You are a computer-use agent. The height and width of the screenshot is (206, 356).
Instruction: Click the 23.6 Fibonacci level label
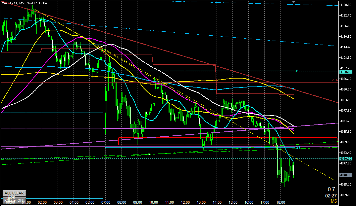click(x=335, y=80)
